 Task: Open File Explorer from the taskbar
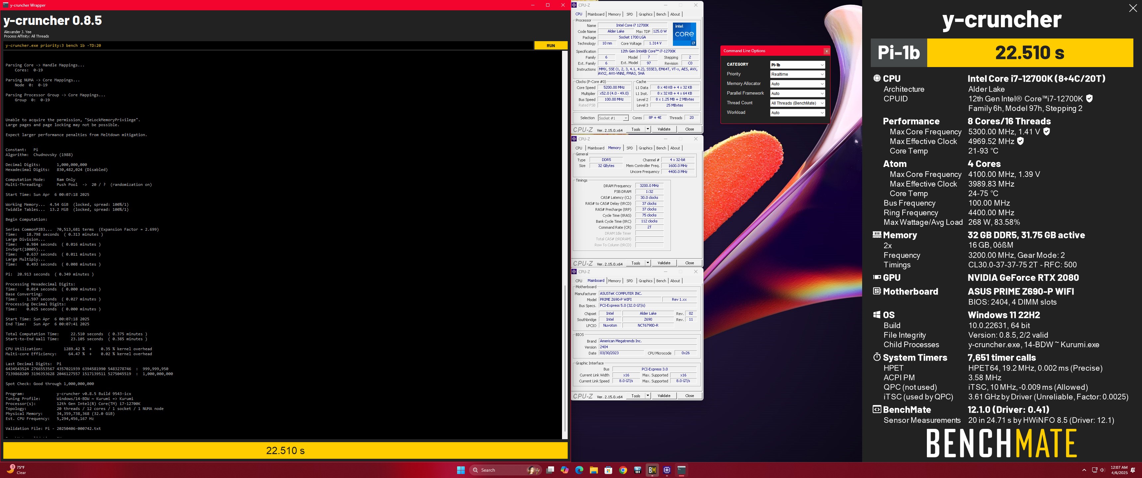click(x=594, y=470)
